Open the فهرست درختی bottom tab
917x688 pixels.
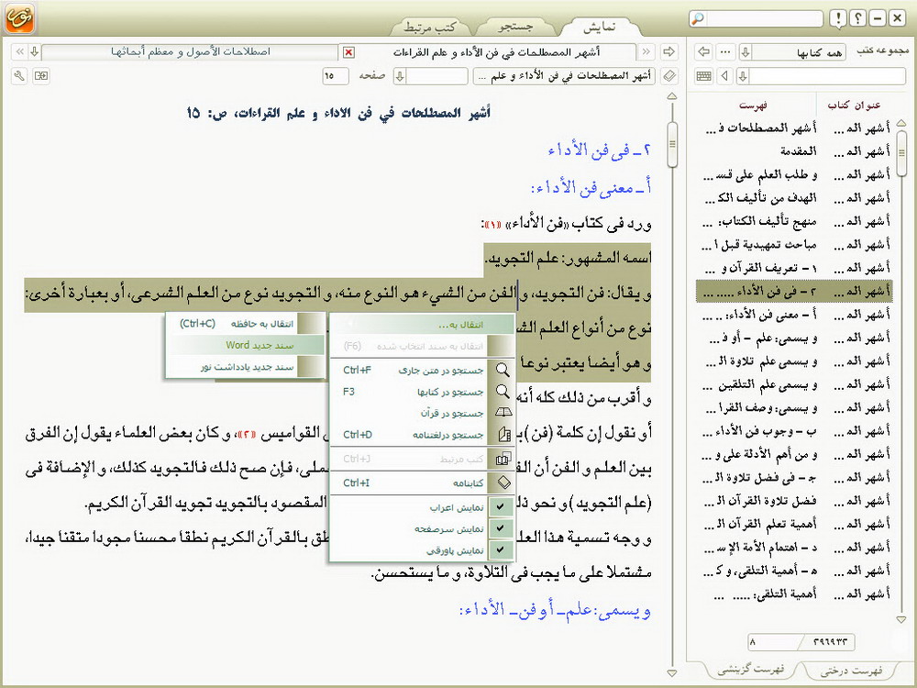tap(851, 671)
